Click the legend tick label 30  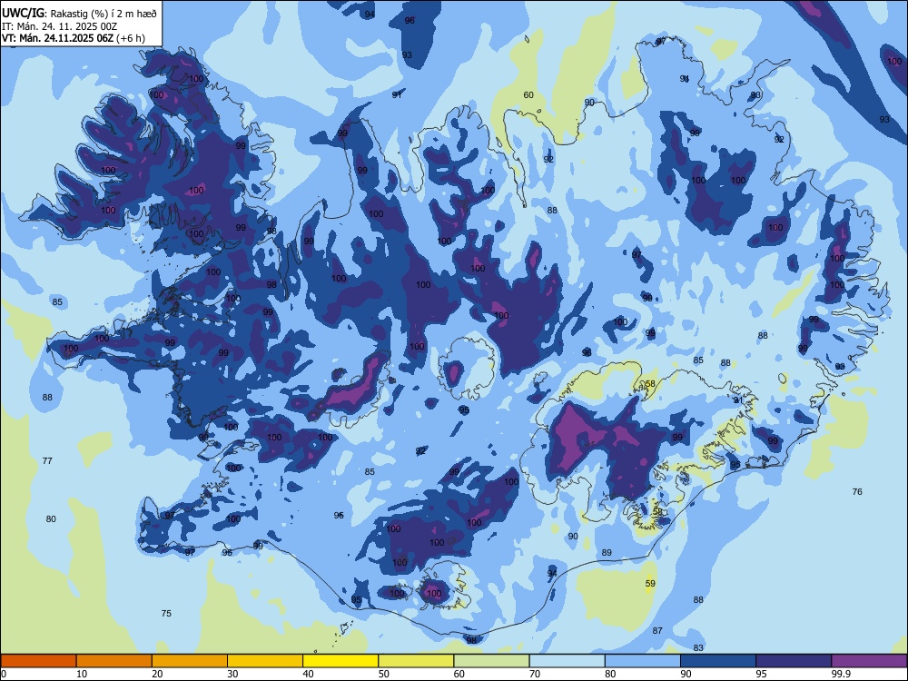pos(232,674)
